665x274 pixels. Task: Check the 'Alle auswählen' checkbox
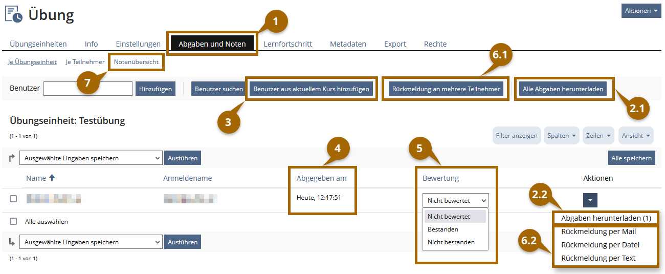tap(13, 222)
